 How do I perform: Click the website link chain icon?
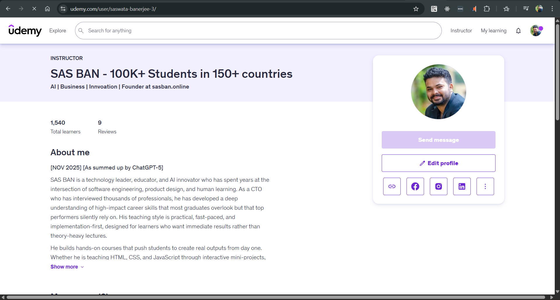tap(392, 186)
